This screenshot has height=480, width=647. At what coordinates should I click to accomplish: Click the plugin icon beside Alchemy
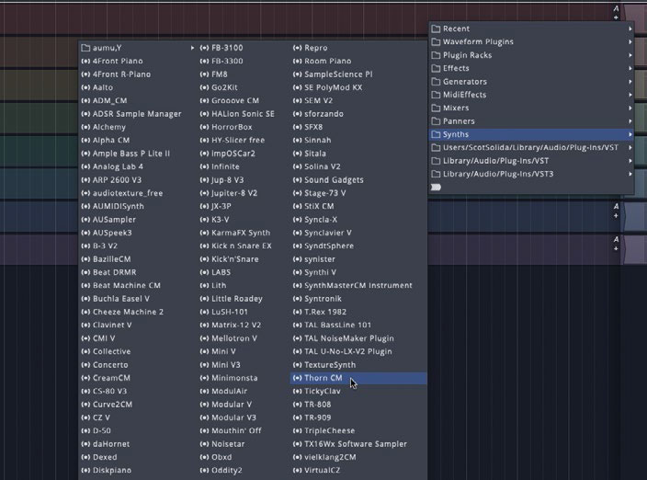85,127
